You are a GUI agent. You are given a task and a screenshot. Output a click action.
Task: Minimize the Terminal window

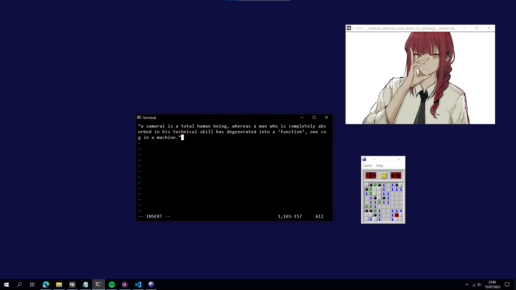tap(302, 117)
